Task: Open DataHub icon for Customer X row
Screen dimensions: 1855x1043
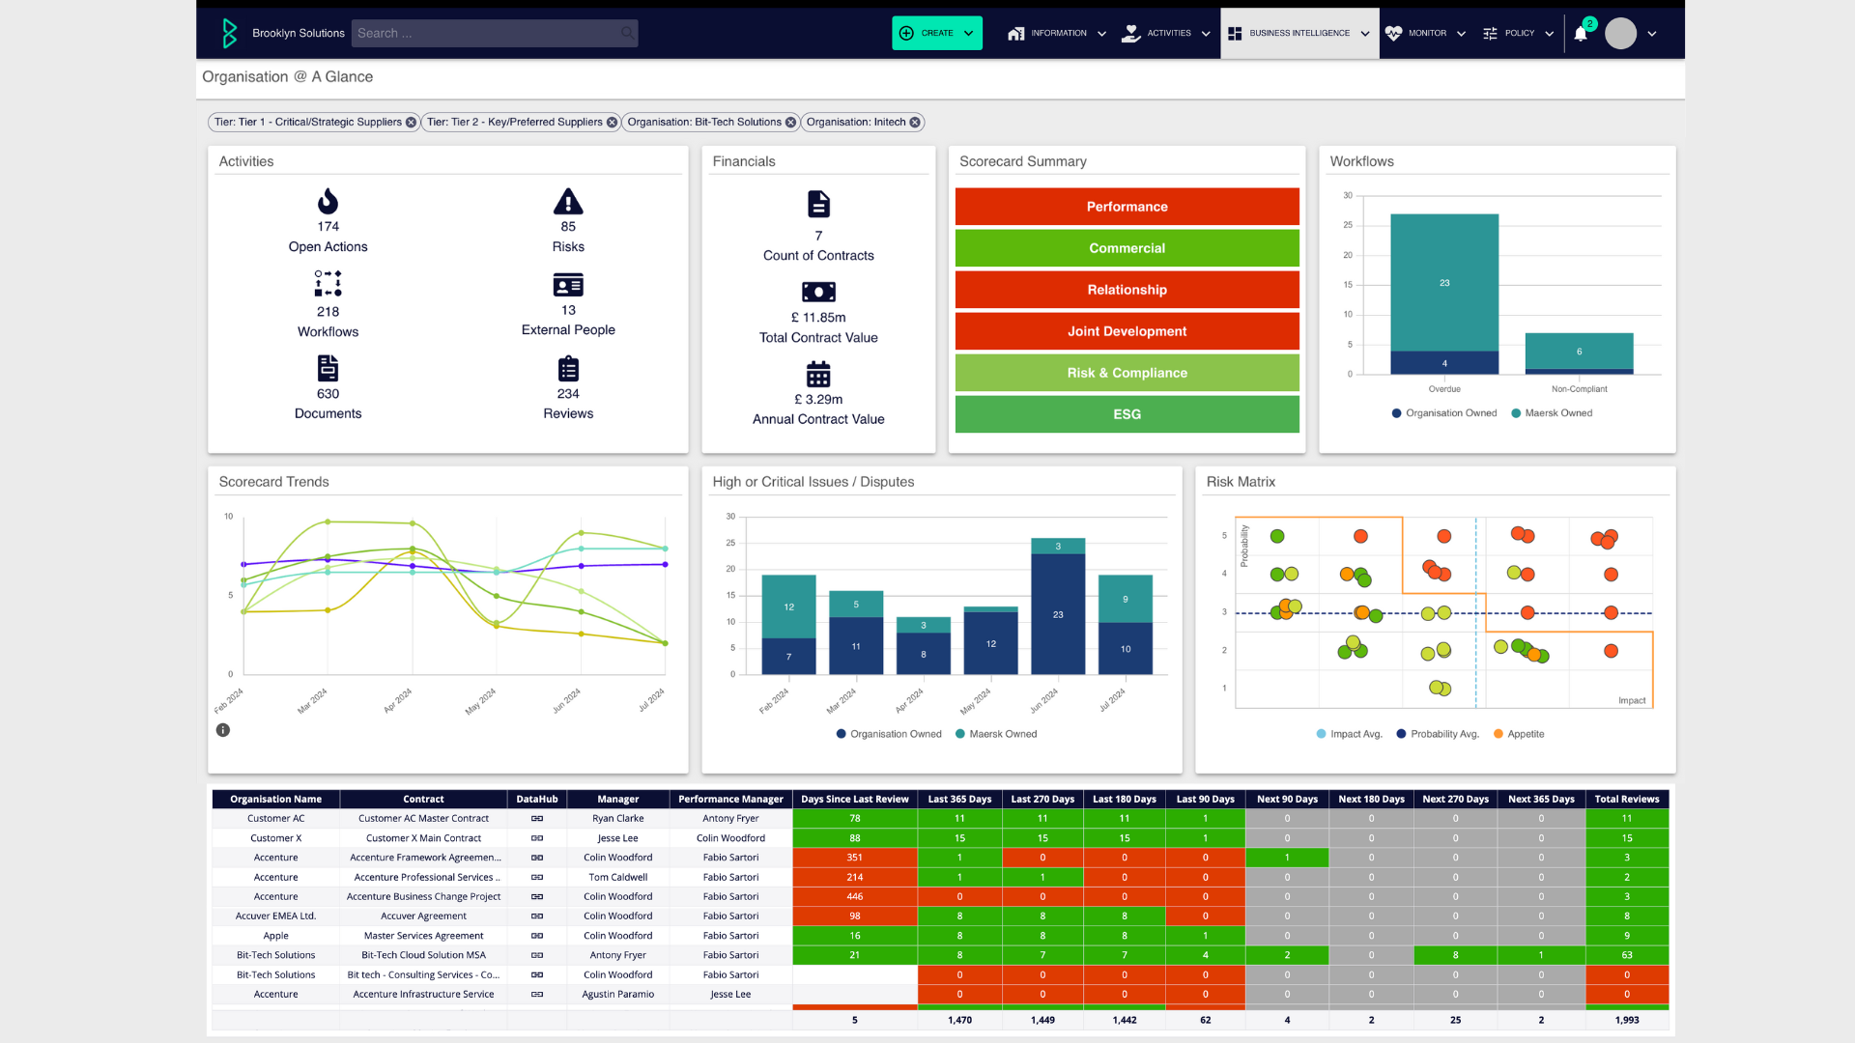Action: coord(537,838)
